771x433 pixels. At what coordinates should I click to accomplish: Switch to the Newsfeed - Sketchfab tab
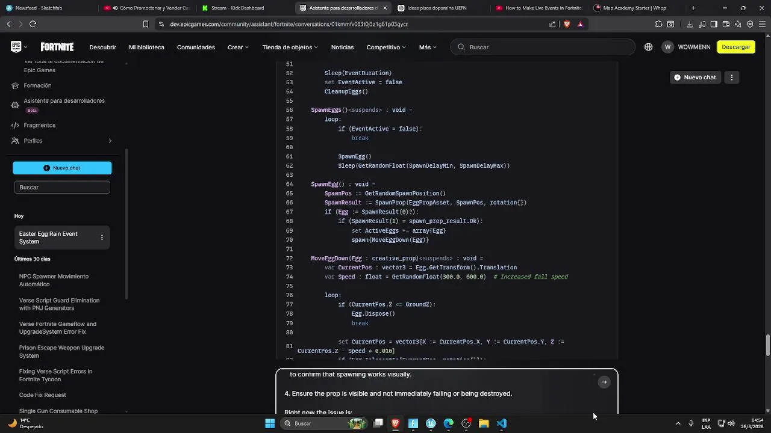click(48, 8)
